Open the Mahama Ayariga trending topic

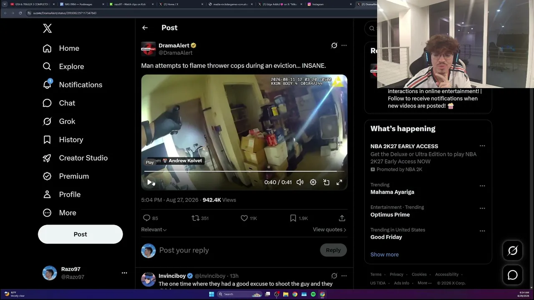[x=392, y=192]
